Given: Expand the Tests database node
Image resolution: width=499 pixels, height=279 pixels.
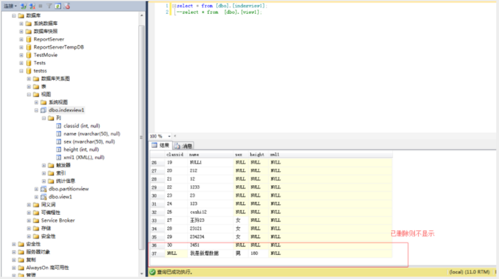Looking at the screenshot, I should (x=21, y=63).
